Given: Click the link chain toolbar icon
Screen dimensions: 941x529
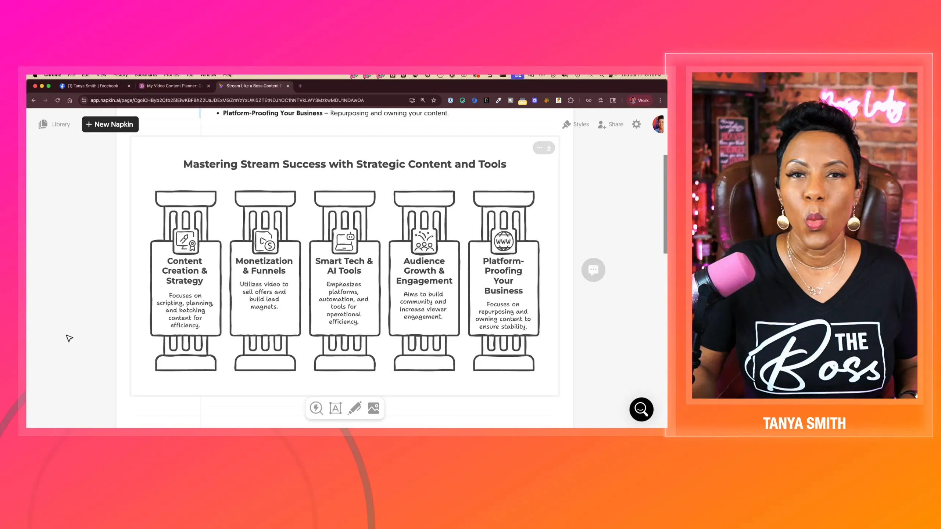Looking at the screenshot, I should [588, 100].
